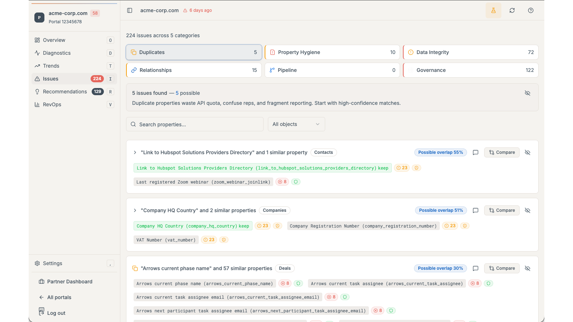Select the Property Hygiene category
Screen dimensions: 573x322
332,52
